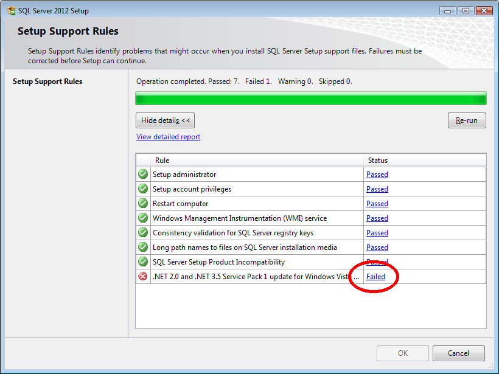499x374 pixels.
Task: Open Passed status for WMI service
Action: (x=377, y=218)
